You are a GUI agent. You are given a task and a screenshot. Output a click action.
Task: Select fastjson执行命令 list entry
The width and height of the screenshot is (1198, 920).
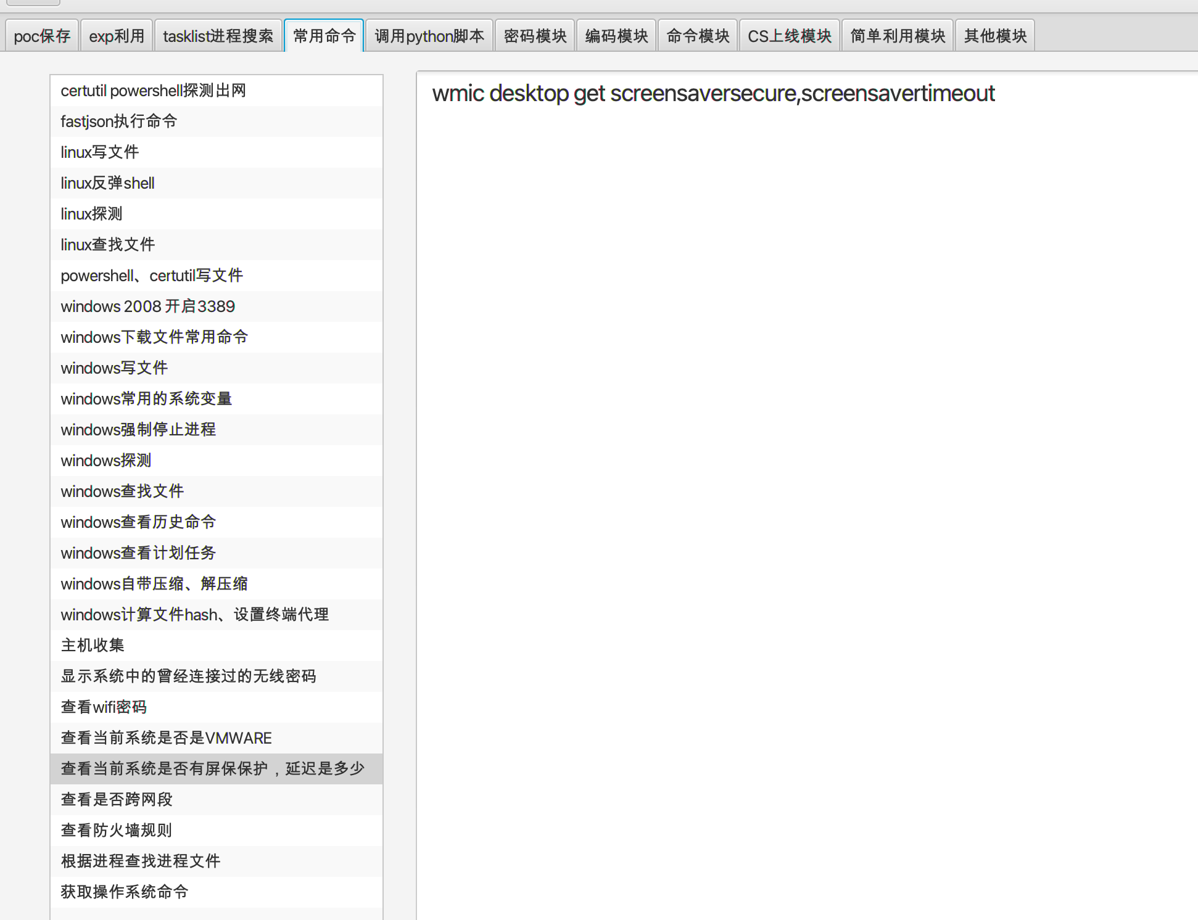pyautogui.click(x=119, y=121)
